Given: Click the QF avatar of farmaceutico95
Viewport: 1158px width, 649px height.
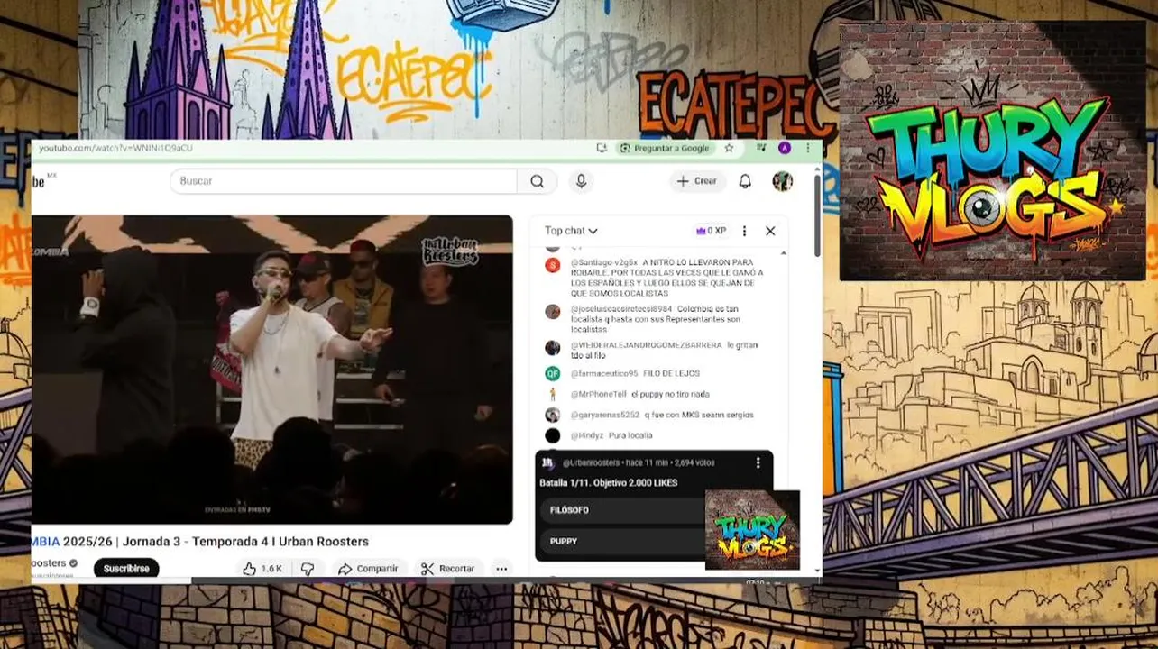Looking at the screenshot, I should tap(552, 373).
